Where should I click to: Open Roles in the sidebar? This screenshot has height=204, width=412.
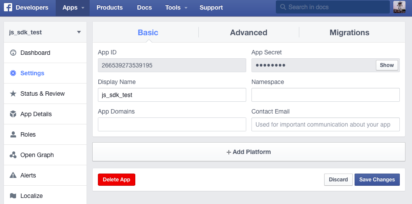point(45,135)
